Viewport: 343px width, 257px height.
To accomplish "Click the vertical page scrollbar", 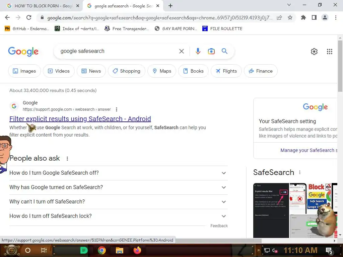I will coord(340,66).
